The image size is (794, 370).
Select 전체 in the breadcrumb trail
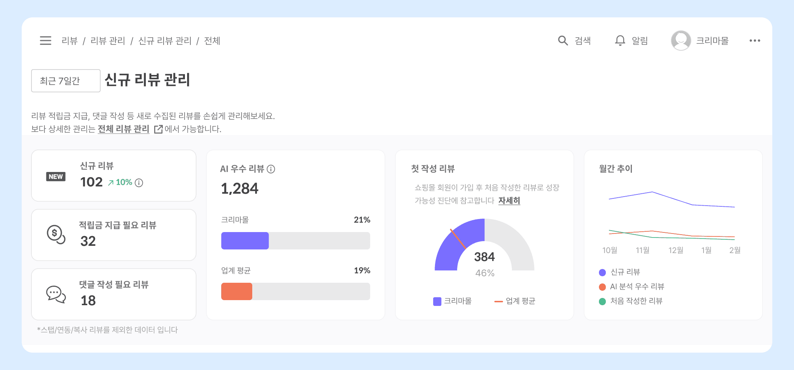point(212,41)
